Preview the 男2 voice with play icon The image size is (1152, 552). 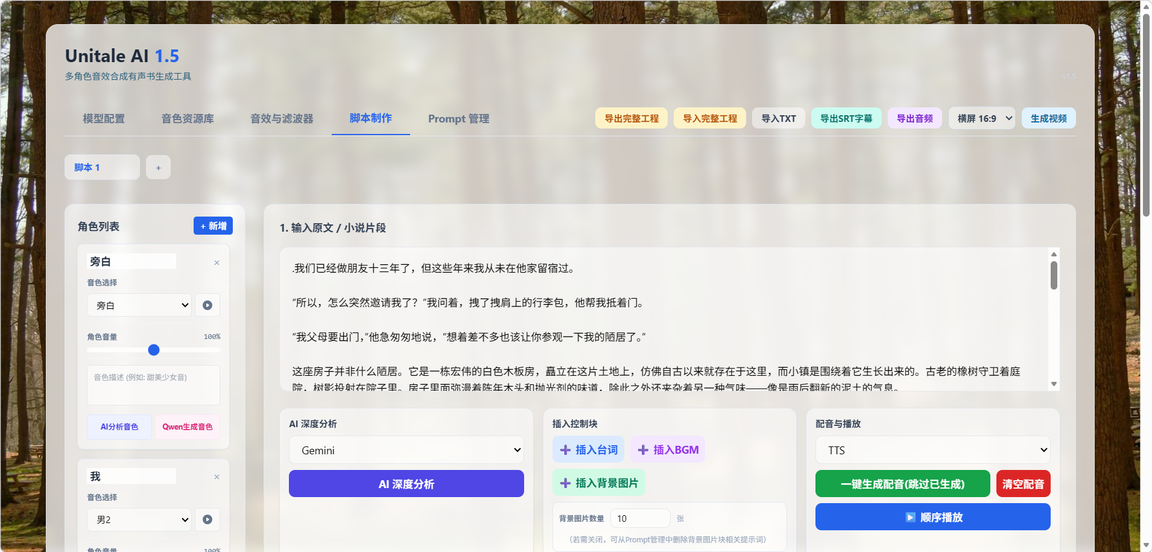207,519
